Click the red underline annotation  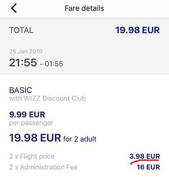click(x=144, y=162)
